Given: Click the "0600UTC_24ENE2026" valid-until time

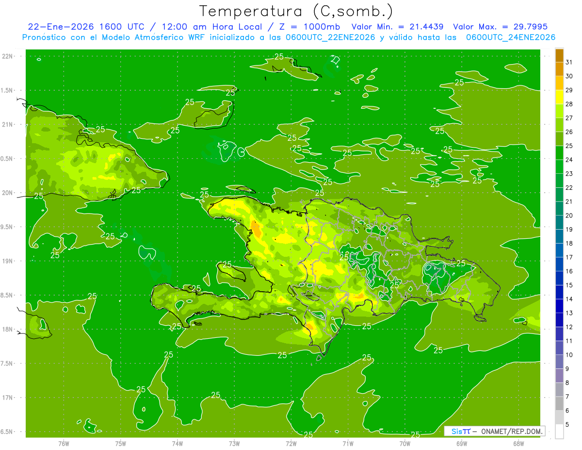Looking at the screenshot, I should tap(511, 37).
